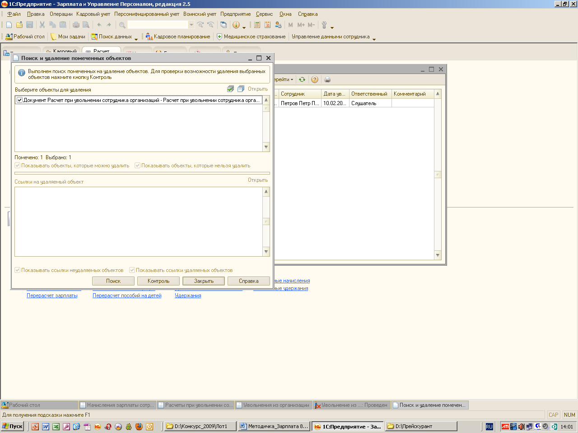Expand the Поиск данных dropdown arrow
Screen dimensions: 578x433
pyautogui.click(x=136, y=39)
